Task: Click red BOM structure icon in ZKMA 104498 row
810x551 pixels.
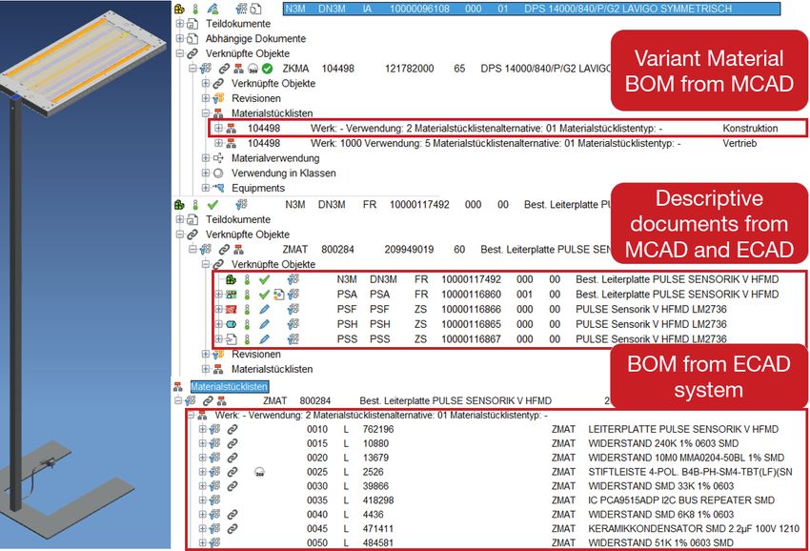Action: [238, 69]
